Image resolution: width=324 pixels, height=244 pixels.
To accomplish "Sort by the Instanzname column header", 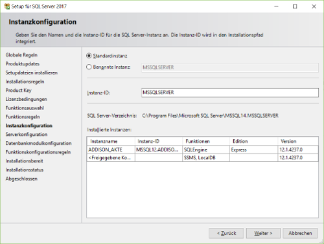I will point(111,141).
